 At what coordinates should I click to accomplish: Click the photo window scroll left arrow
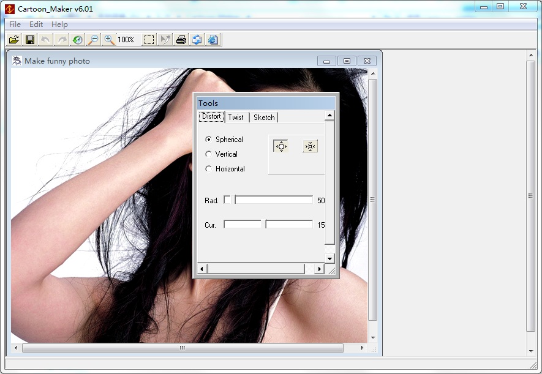16,348
